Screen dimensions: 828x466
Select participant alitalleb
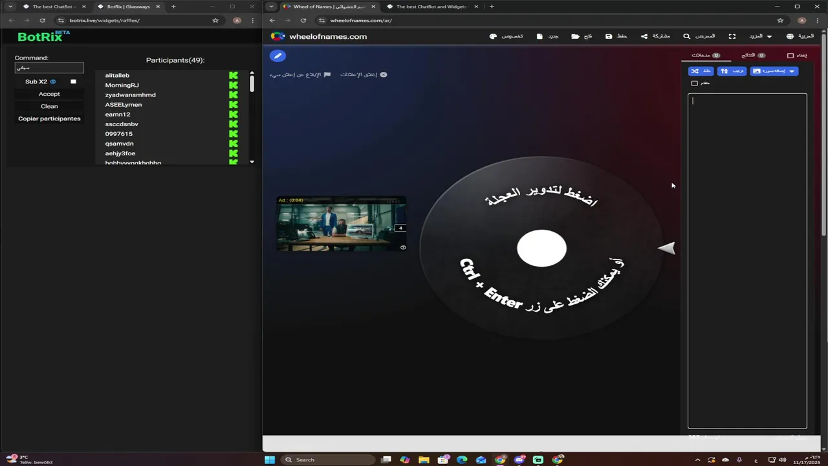pos(117,75)
